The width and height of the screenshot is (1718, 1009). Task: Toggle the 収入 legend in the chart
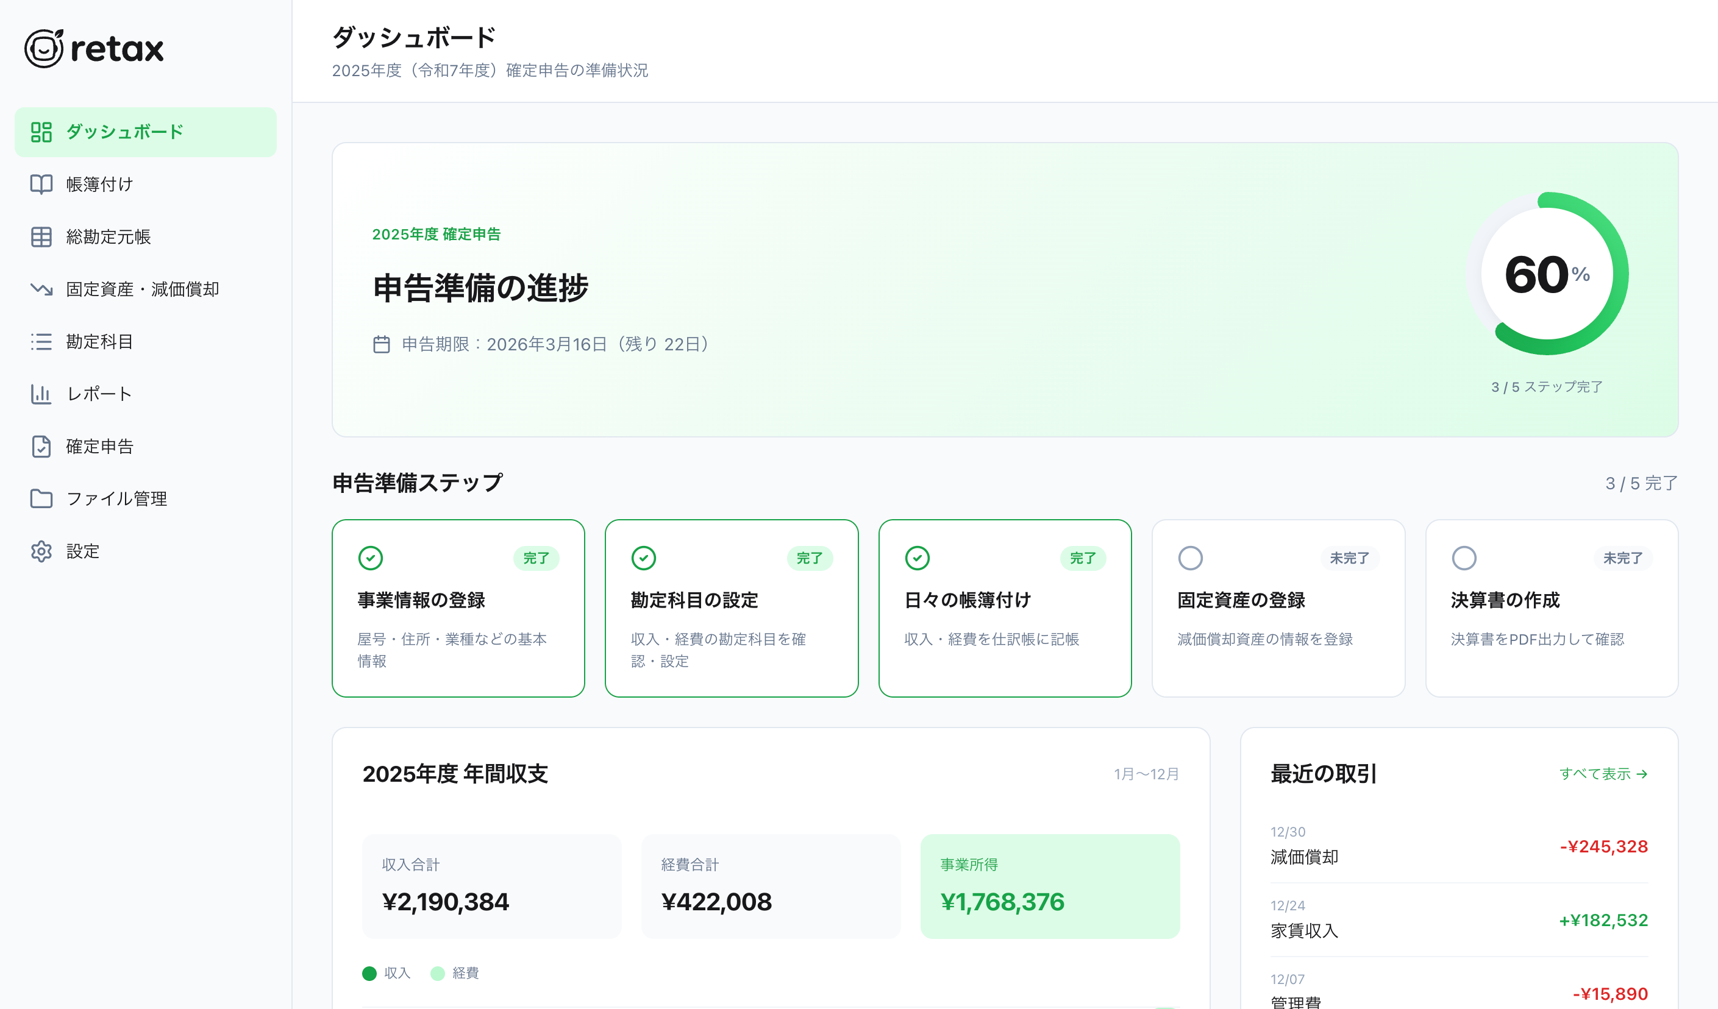(387, 973)
